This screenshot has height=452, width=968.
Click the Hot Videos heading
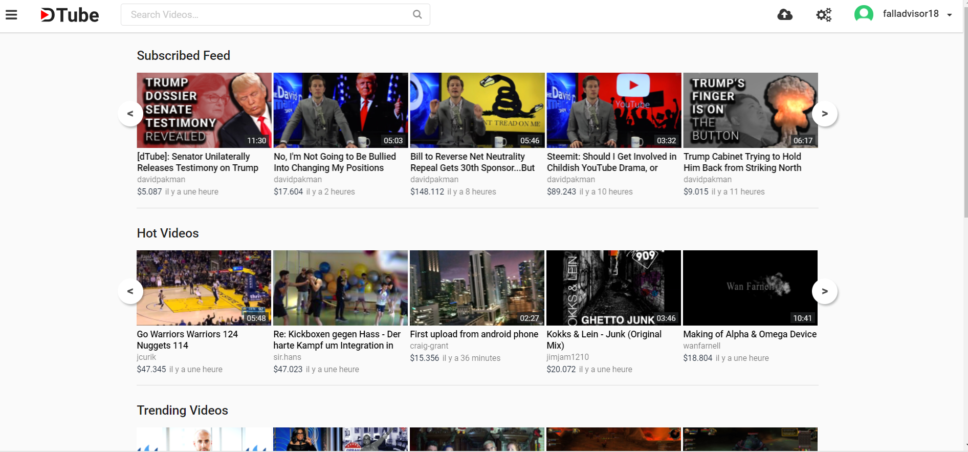tap(168, 233)
